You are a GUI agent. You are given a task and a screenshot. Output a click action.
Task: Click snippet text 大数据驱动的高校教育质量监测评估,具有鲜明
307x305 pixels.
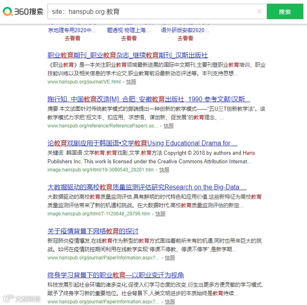tap(155, 201)
